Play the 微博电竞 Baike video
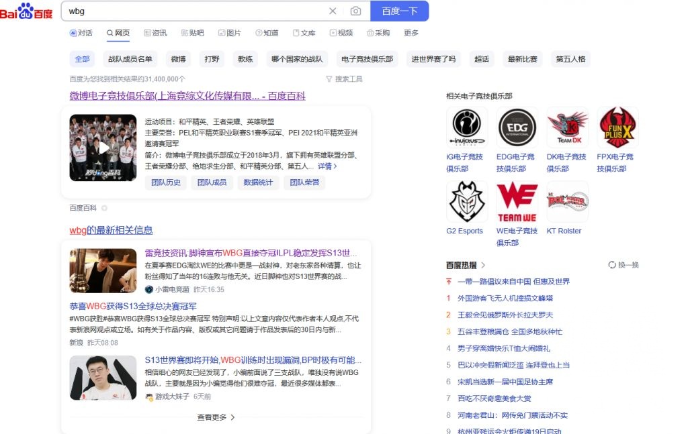Viewport: 688px width, 434px height. pos(103,148)
